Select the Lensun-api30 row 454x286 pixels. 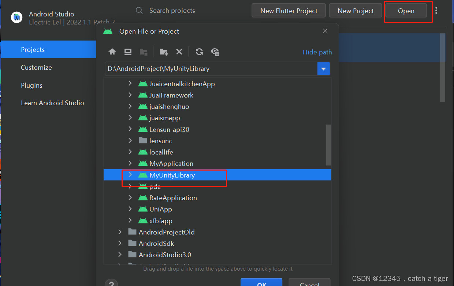[217, 129]
